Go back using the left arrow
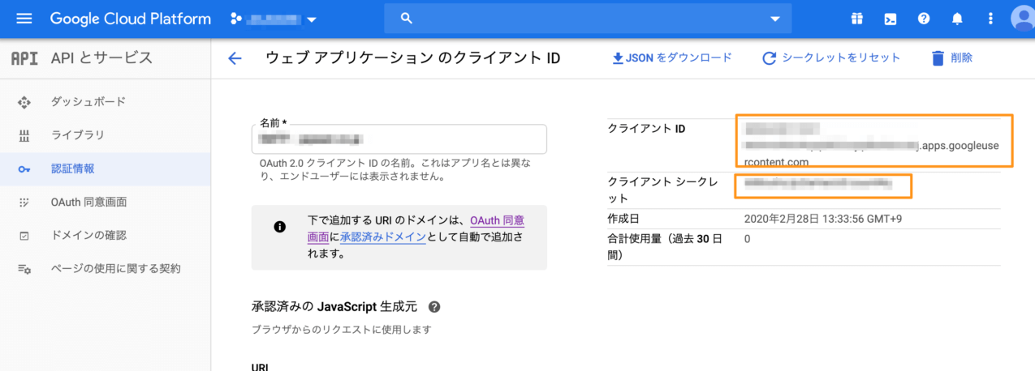Viewport: 1035px width, 371px height. (235, 58)
